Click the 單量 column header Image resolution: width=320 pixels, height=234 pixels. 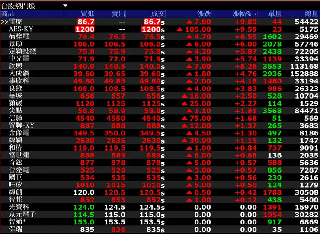tap(275, 14)
